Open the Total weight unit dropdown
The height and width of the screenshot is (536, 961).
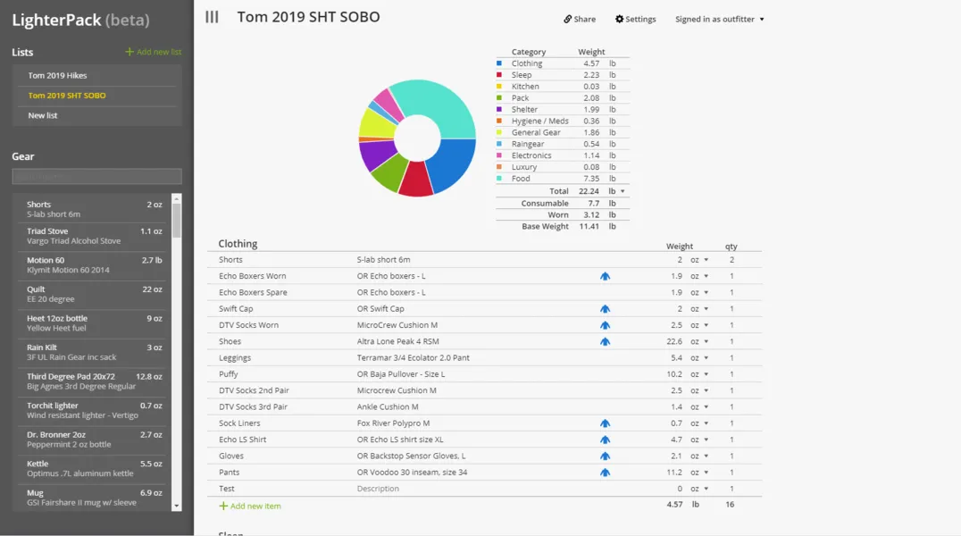[x=623, y=192]
